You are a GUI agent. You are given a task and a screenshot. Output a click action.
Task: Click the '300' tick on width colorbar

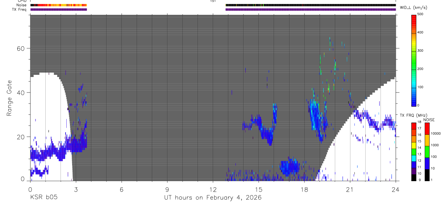pyautogui.click(x=421, y=51)
